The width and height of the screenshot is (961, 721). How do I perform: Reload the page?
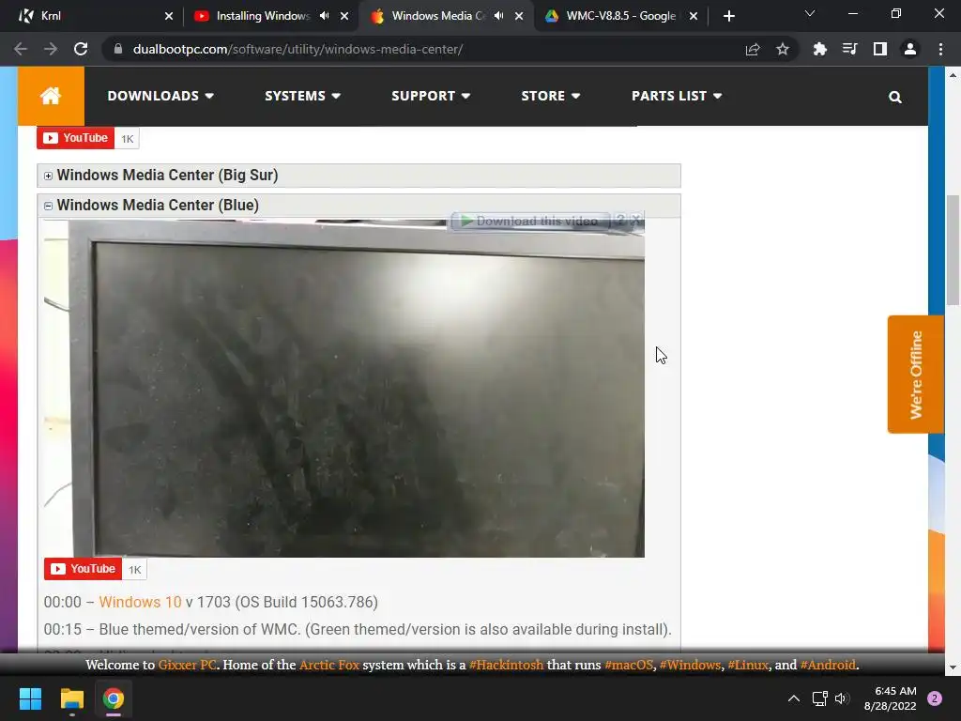tap(81, 49)
